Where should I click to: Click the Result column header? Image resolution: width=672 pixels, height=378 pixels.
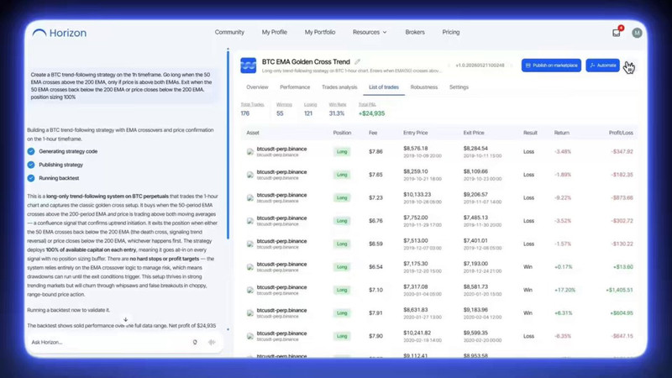[530, 133]
